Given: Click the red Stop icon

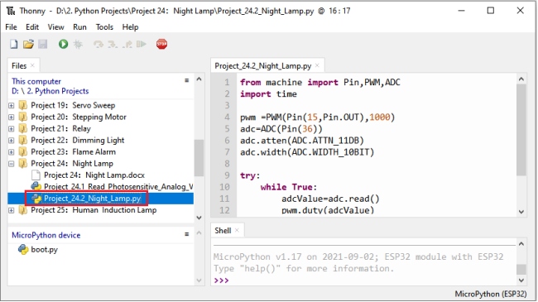Looking at the screenshot, I should coord(161,44).
